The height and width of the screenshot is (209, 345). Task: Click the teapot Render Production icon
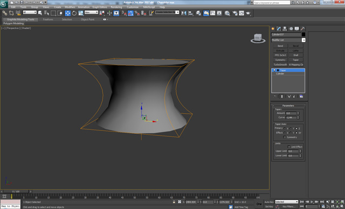248,13
